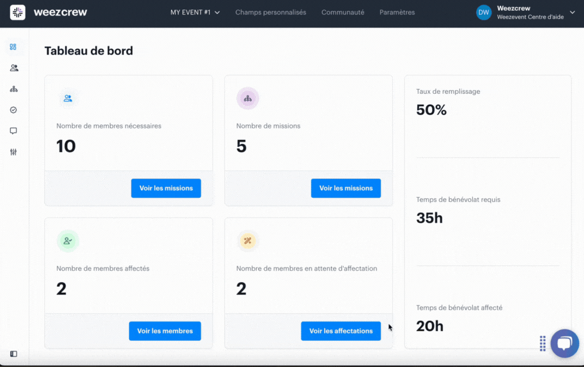The width and height of the screenshot is (584, 367).
Task: Click the green assigned-member icon
Action: click(x=68, y=241)
